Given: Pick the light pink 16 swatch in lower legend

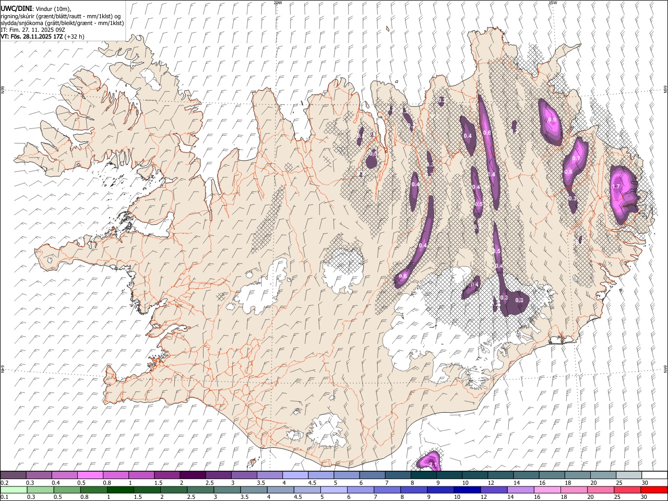Looking at the screenshot, I should point(547,490).
